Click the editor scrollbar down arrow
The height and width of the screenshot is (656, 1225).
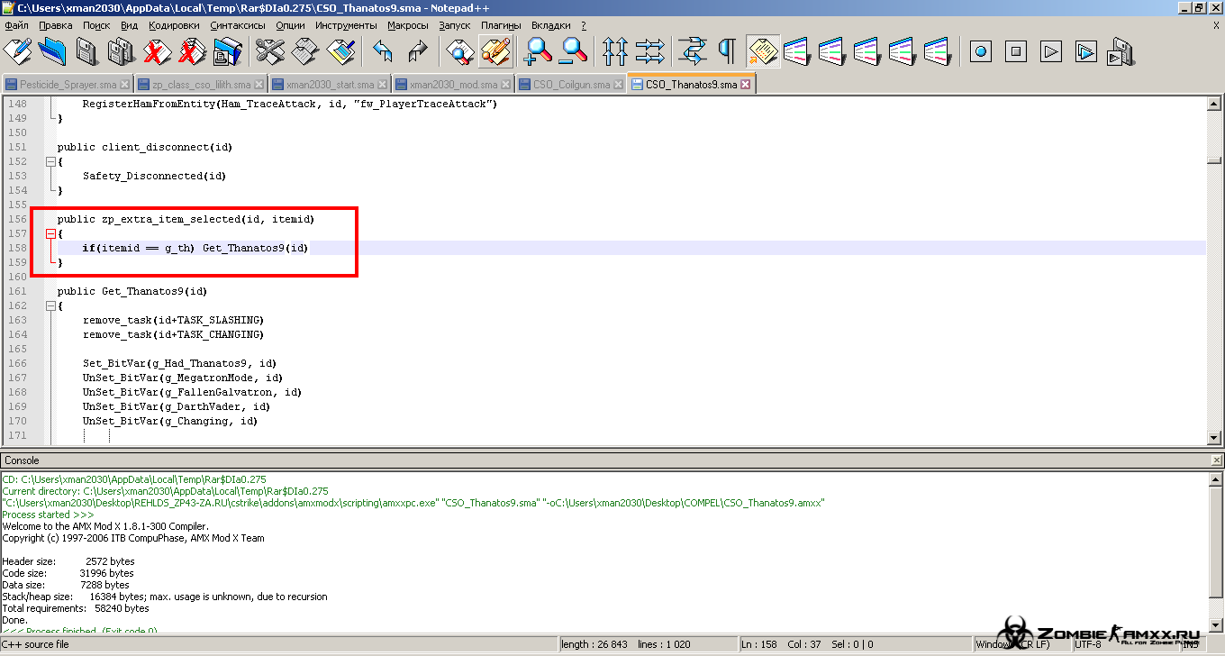click(x=1214, y=436)
